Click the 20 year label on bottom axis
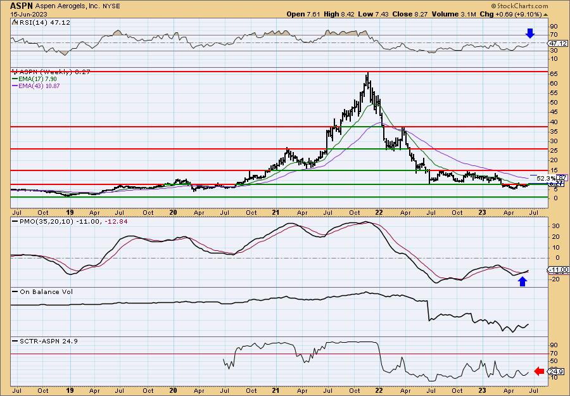 point(173,390)
